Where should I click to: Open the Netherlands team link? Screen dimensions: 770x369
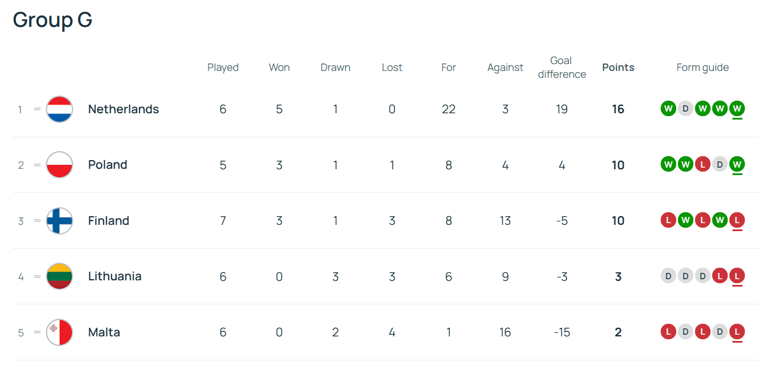[124, 109]
